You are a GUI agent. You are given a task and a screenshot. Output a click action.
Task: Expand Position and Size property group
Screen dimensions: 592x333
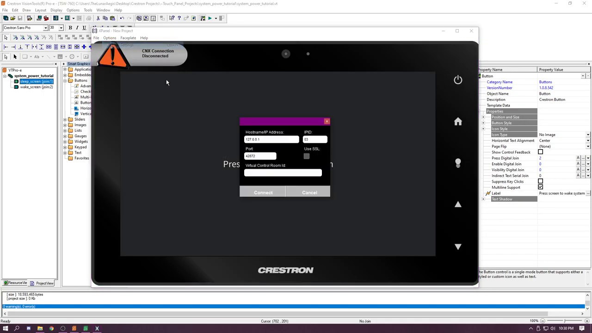pyautogui.click(x=483, y=117)
